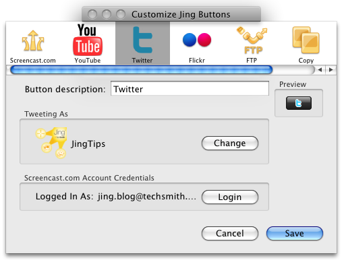
Task: Click the JingTips account name
Action: click(x=88, y=143)
